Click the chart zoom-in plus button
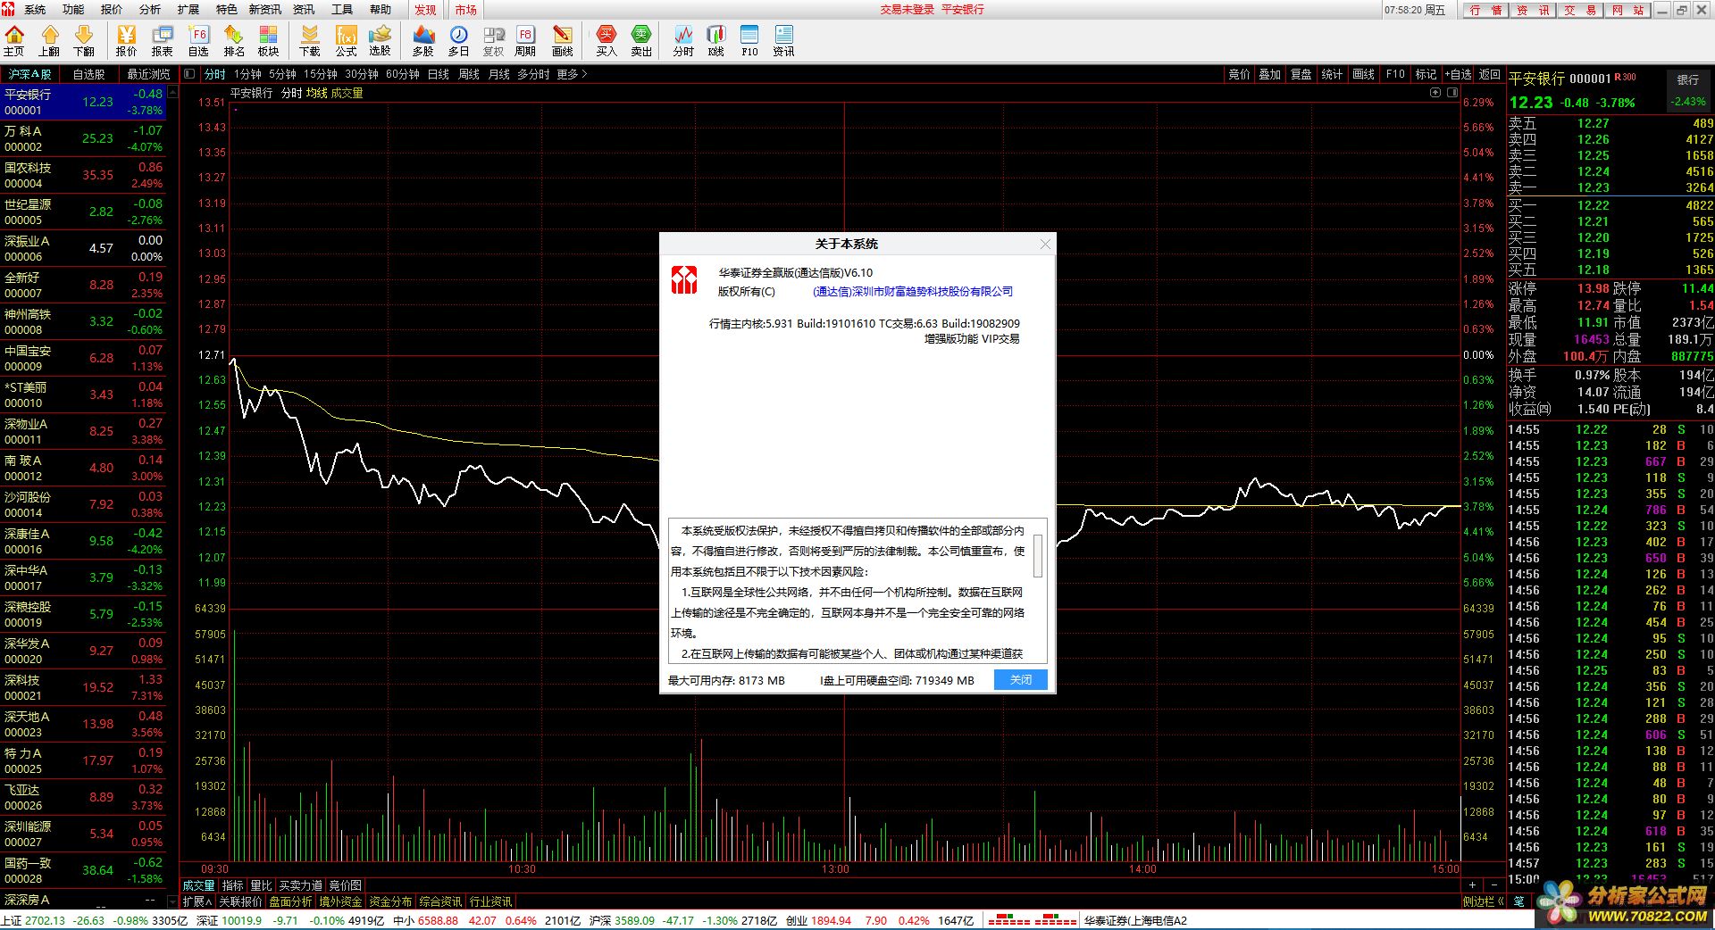The height and width of the screenshot is (930, 1715). pyautogui.click(x=1472, y=885)
